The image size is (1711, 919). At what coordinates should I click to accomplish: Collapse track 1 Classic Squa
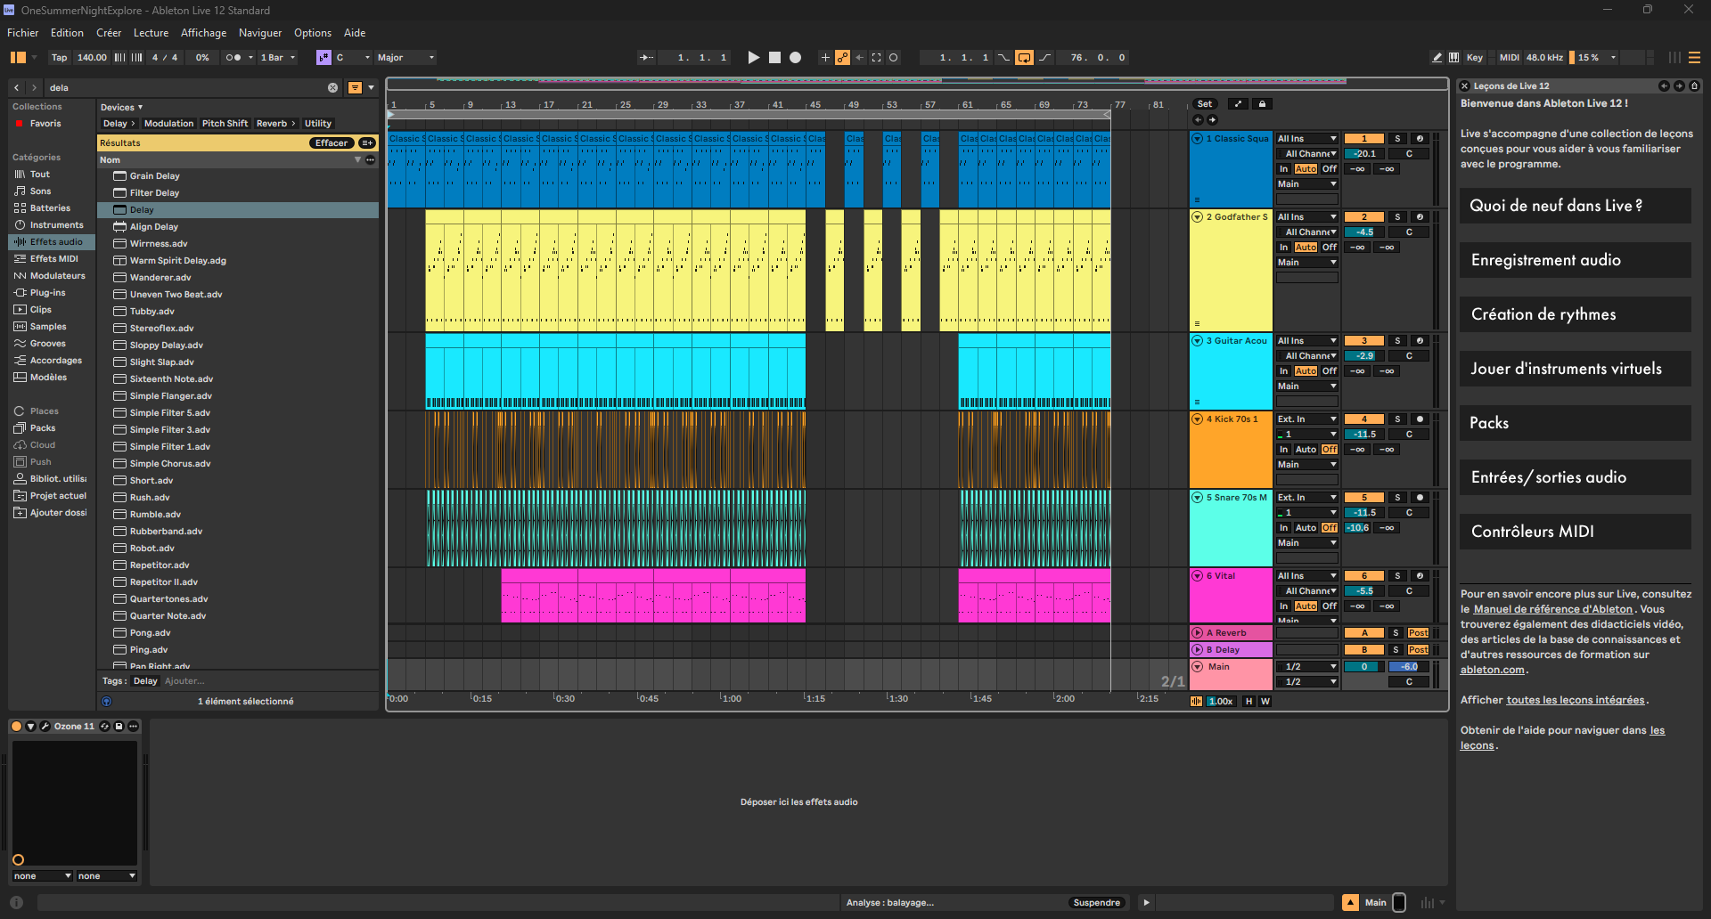(x=1198, y=138)
